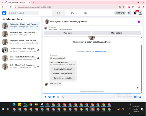Attach a photo using the image icon

coord(50,97)
